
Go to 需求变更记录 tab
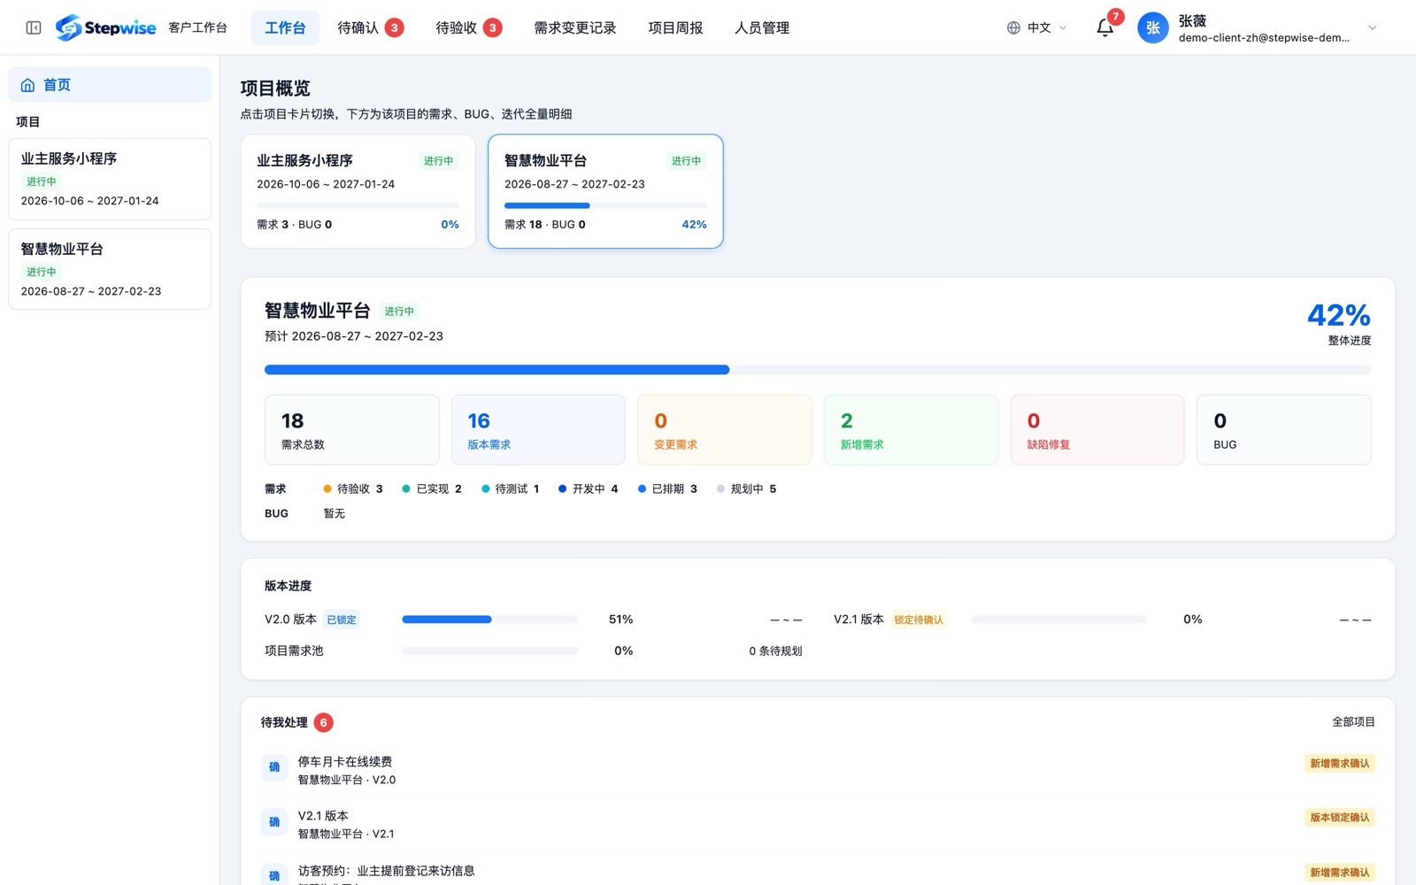[x=575, y=27]
